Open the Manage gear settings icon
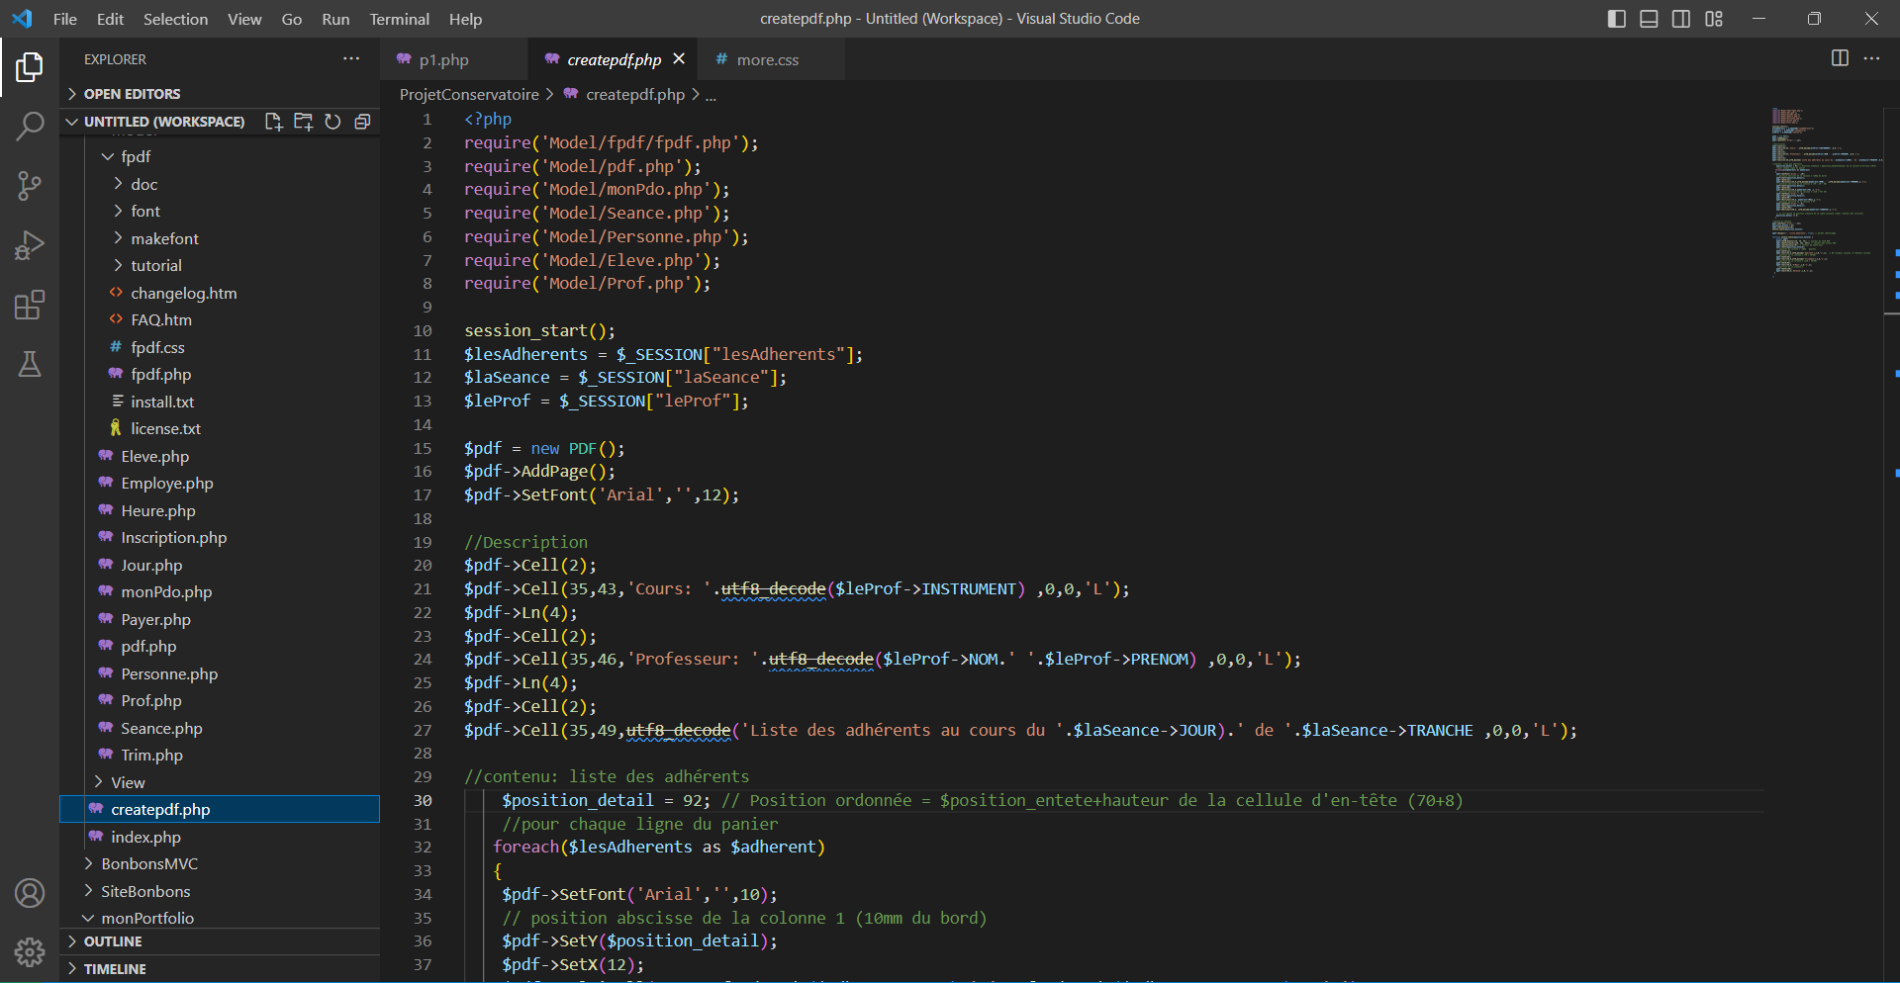Viewport: 1900px width, 983px height. point(30,952)
